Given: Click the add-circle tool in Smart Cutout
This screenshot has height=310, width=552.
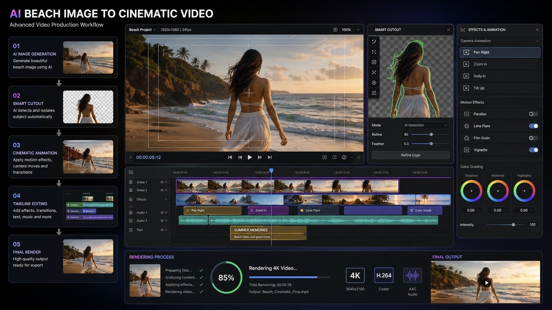Looking at the screenshot, I should [x=374, y=83].
